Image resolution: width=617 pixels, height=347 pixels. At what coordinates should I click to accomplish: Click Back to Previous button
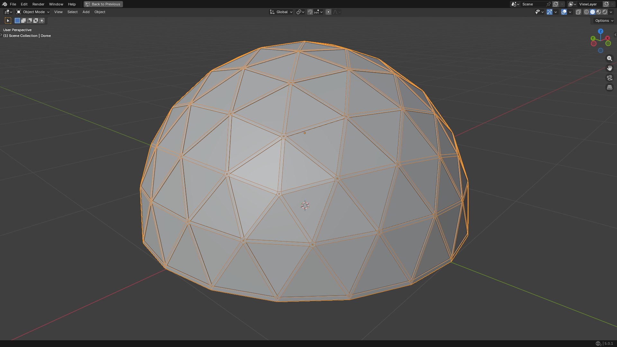pos(103,4)
